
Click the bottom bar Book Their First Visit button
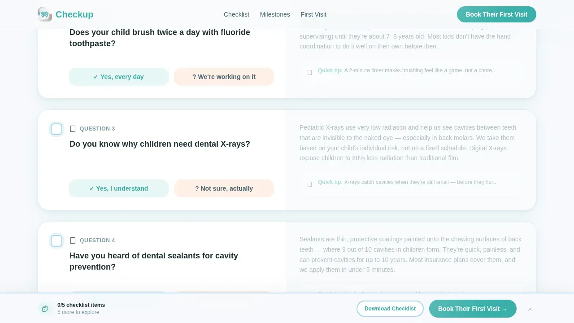pyautogui.click(x=473, y=309)
